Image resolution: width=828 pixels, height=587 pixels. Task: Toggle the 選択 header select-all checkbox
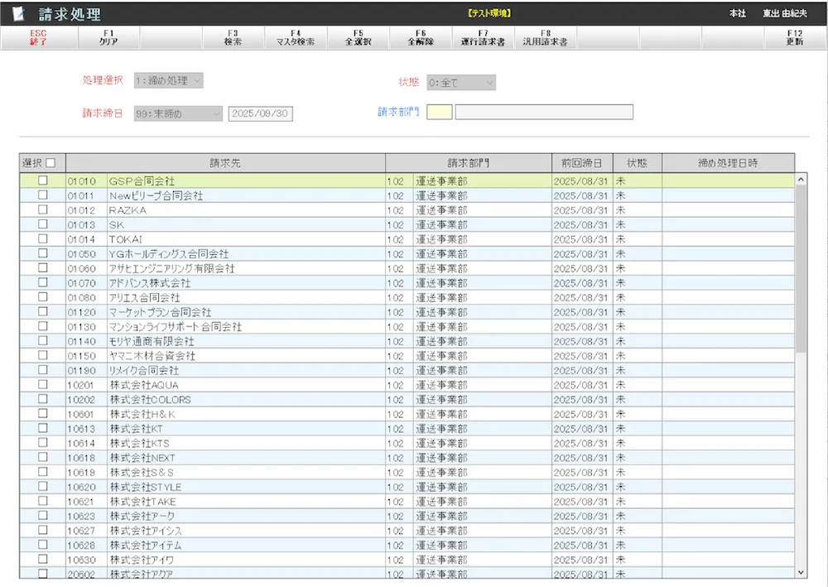51,163
